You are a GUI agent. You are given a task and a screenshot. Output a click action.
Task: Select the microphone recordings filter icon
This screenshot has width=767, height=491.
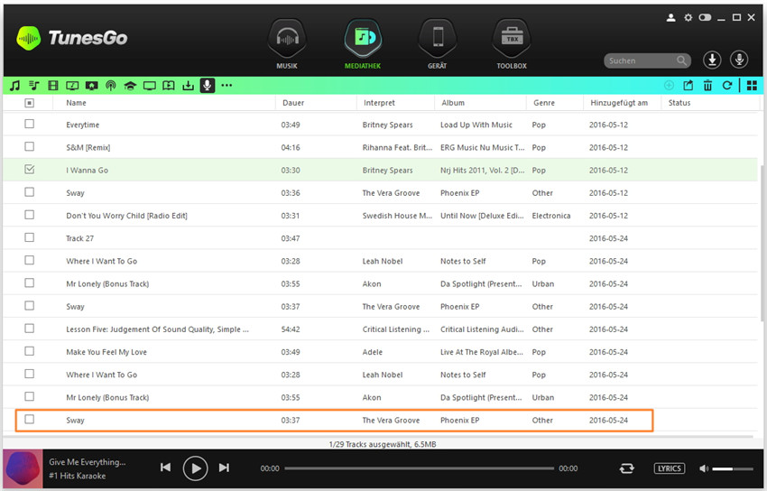click(x=208, y=86)
